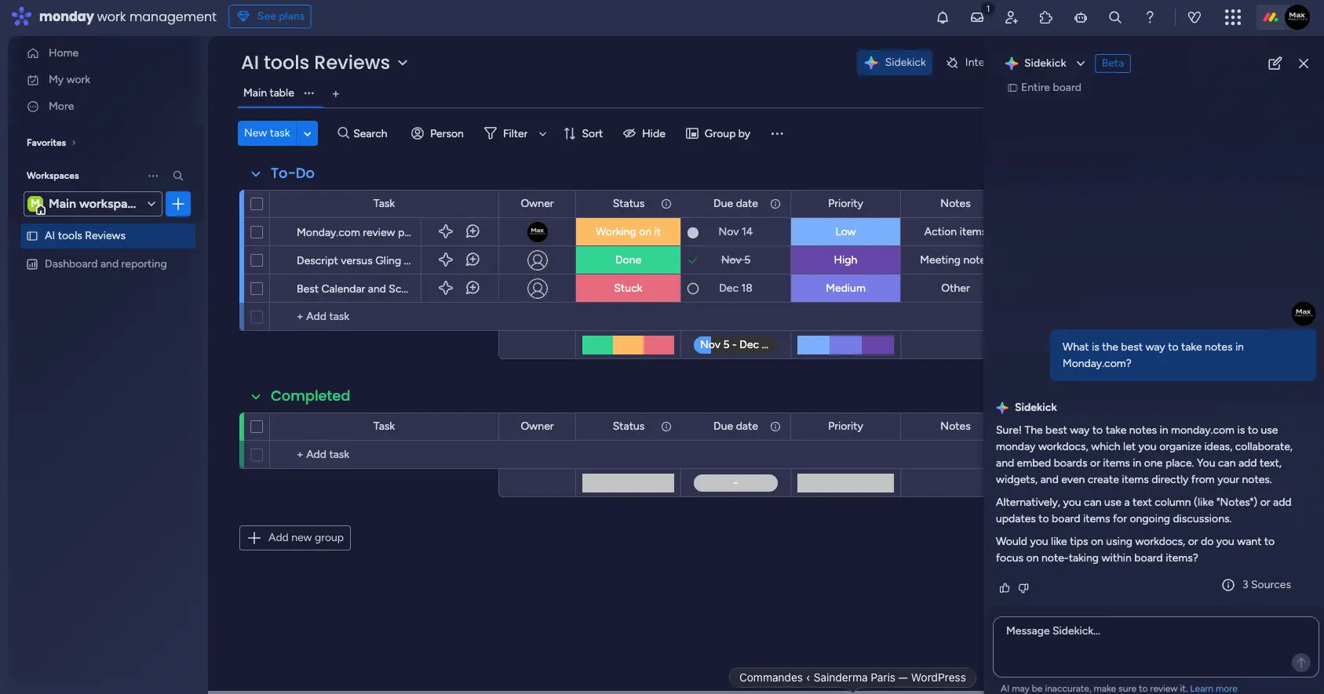The width and height of the screenshot is (1324, 694).
Task: Select all tasks in To-Do group
Action: [257, 204]
